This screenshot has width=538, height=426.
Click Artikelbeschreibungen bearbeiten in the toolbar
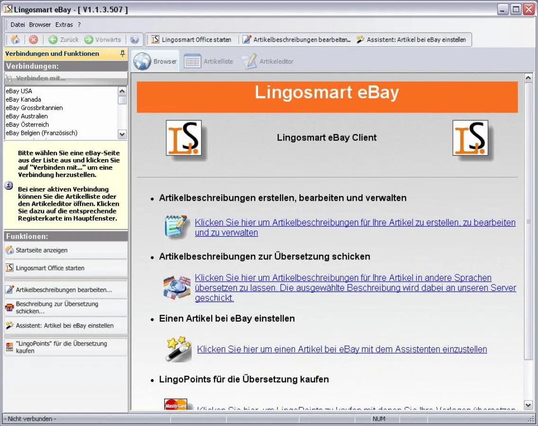point(297,39)
